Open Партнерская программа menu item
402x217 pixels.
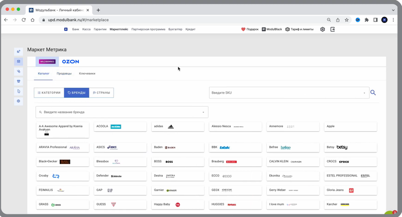tap(148, 30)
